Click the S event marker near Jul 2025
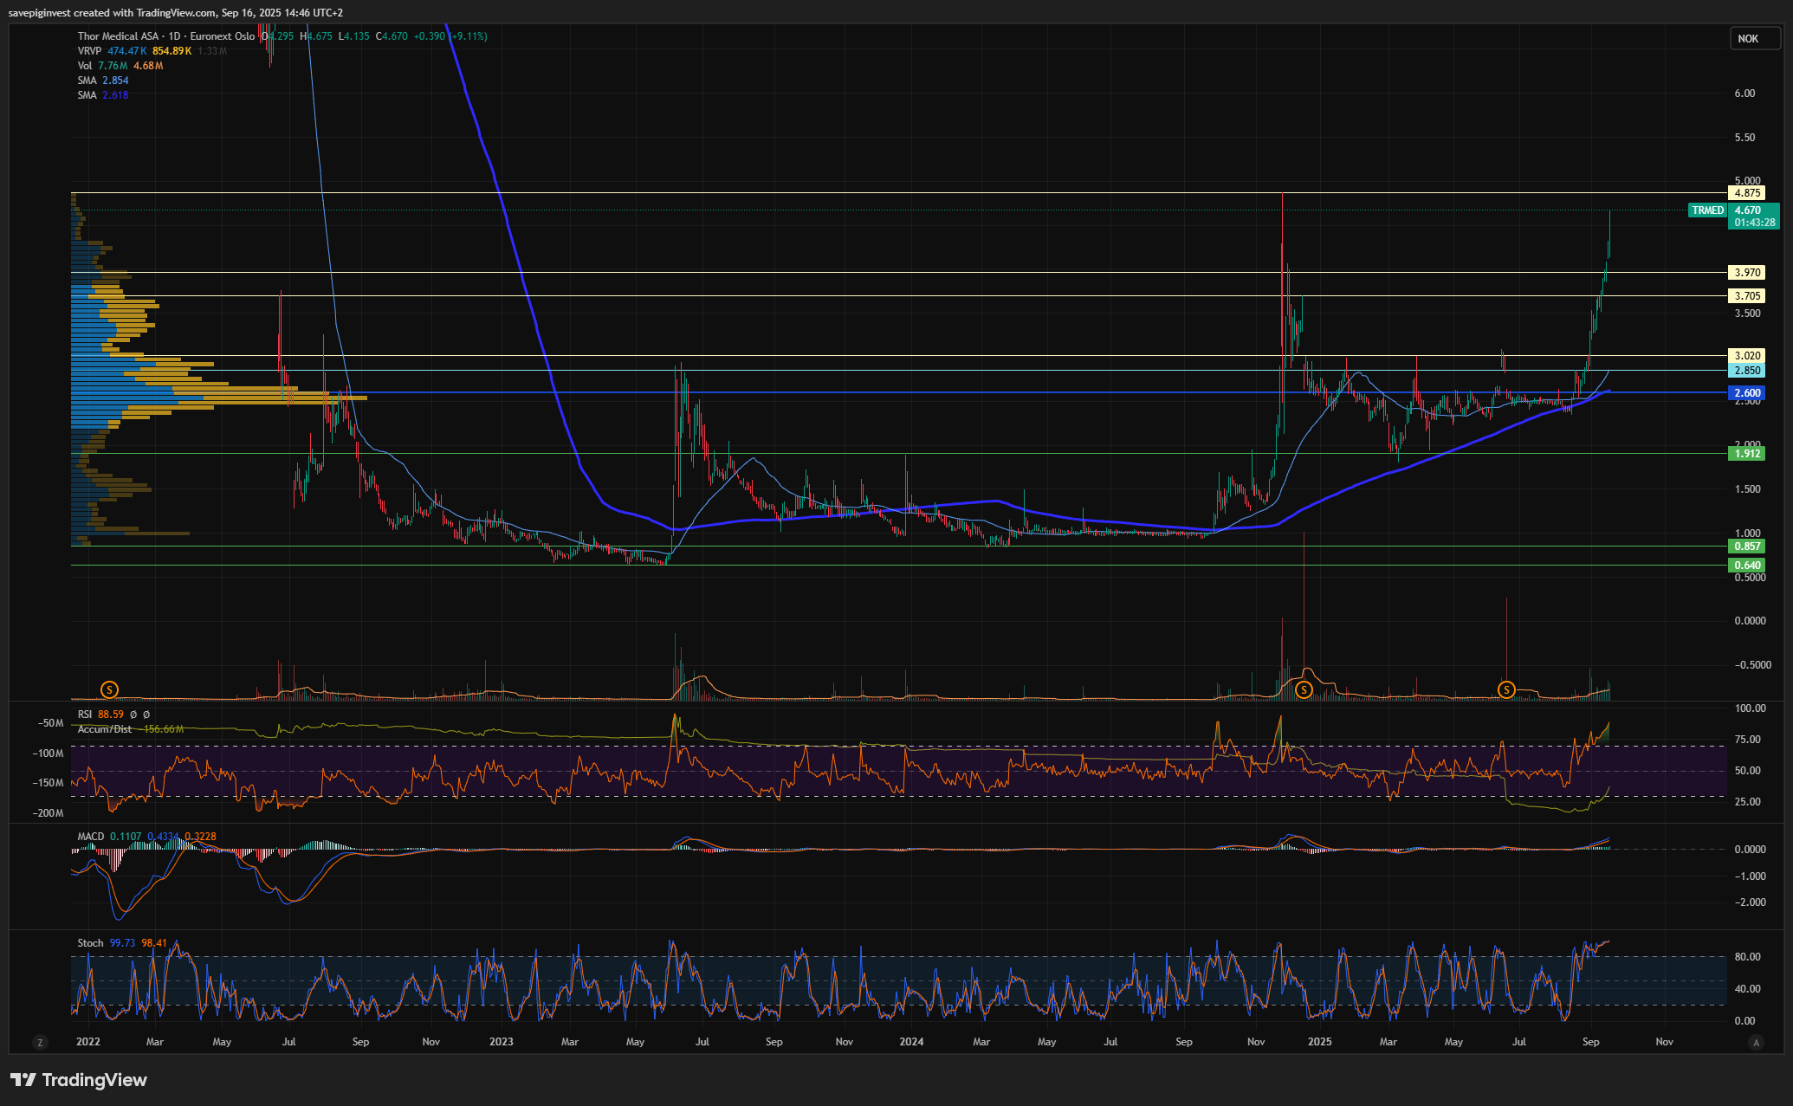 (x=1506, y=689)
